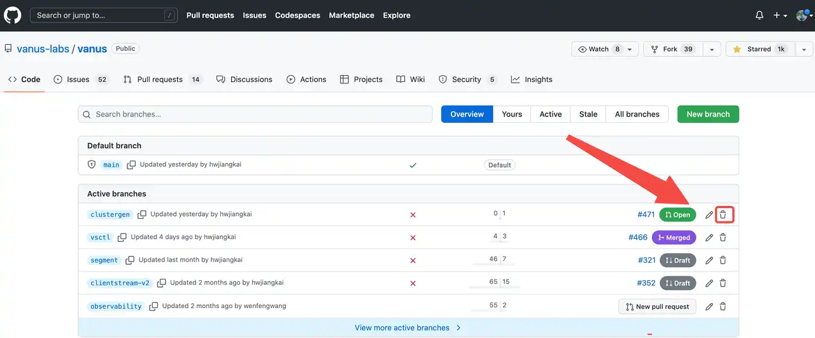Open the plus create-new menu

pyautogui.click(x=780, y=15)
